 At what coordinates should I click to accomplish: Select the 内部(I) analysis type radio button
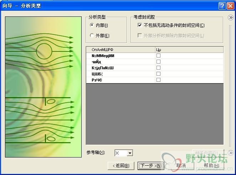click(x=92, y=25)
